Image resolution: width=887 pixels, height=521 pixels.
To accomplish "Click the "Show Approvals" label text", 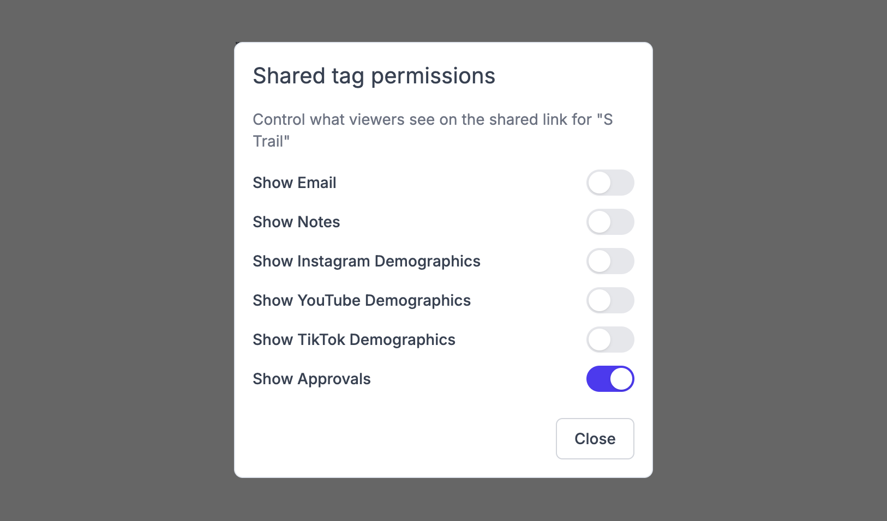I will tap(311, 379).
